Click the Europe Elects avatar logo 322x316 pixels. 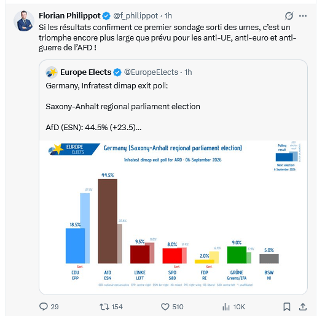52,72
